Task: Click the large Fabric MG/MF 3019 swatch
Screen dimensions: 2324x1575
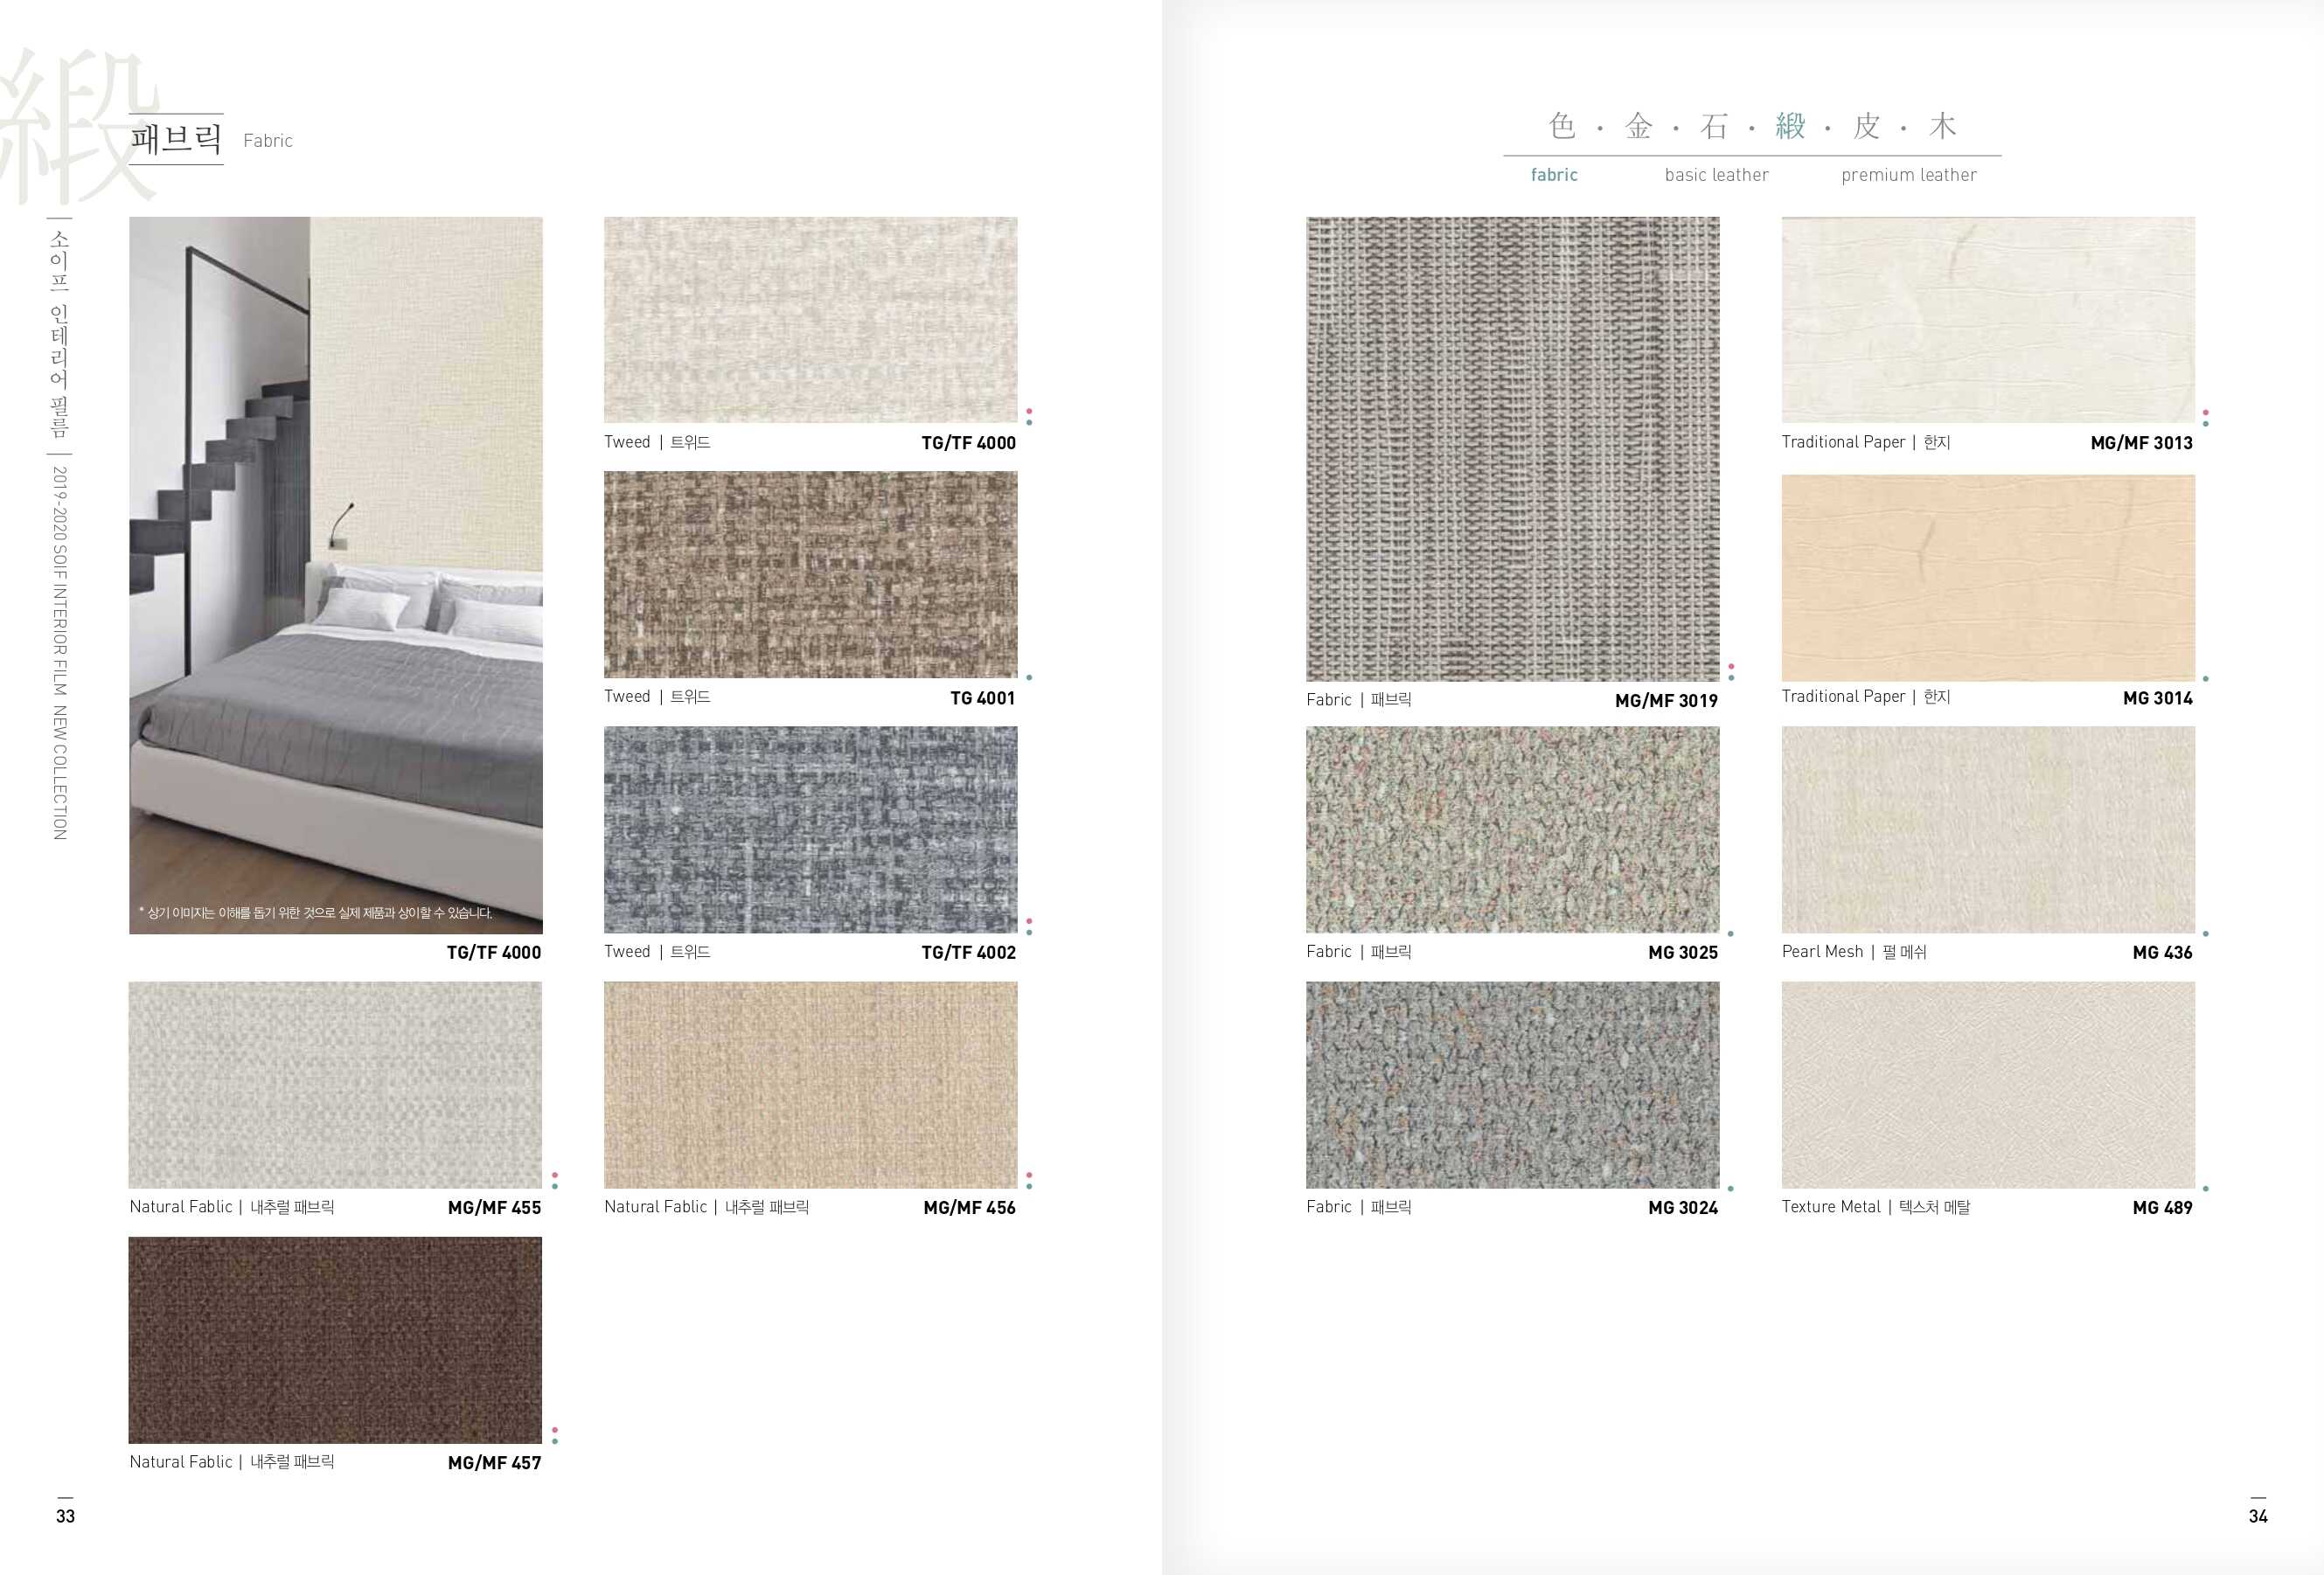Action: (x=1512, y=448)
